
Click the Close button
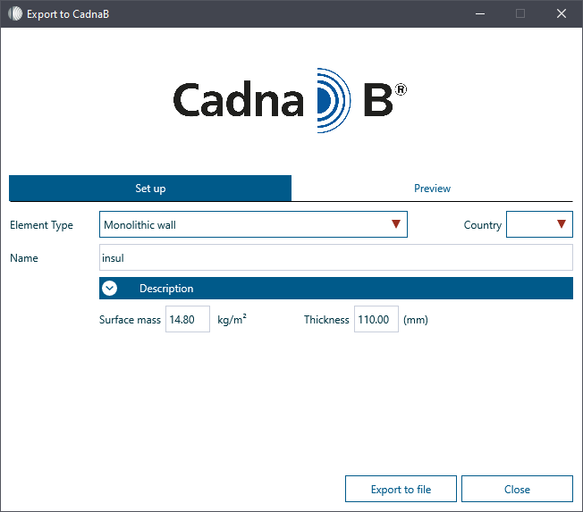[x=517, y=489]
